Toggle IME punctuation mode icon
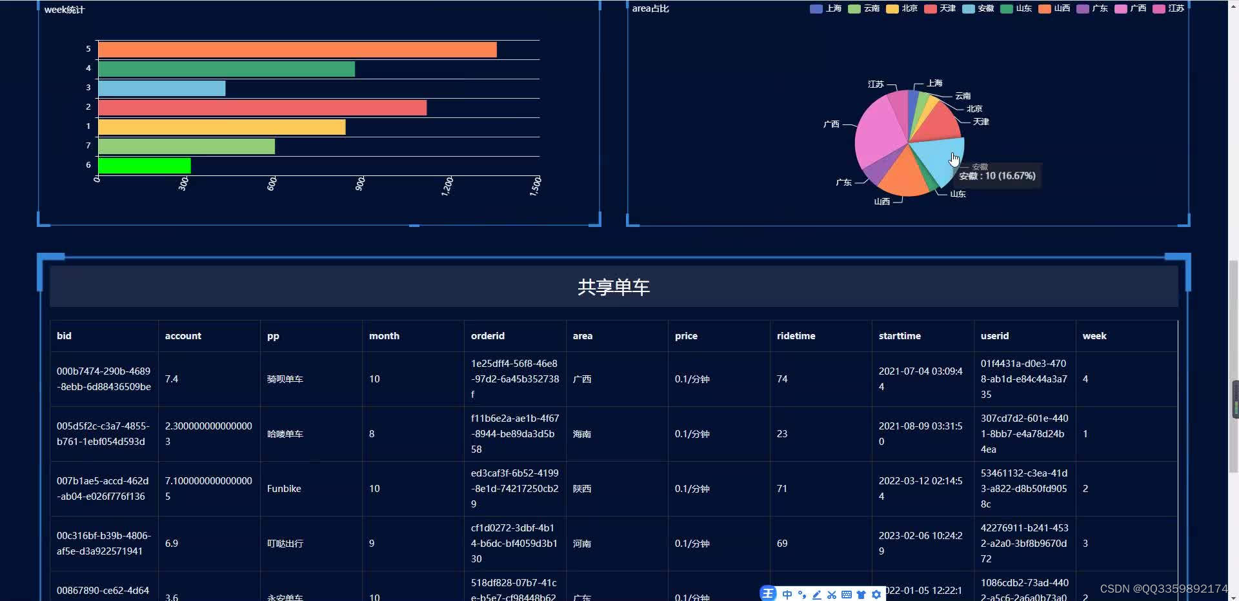 [x=802, y=595]
